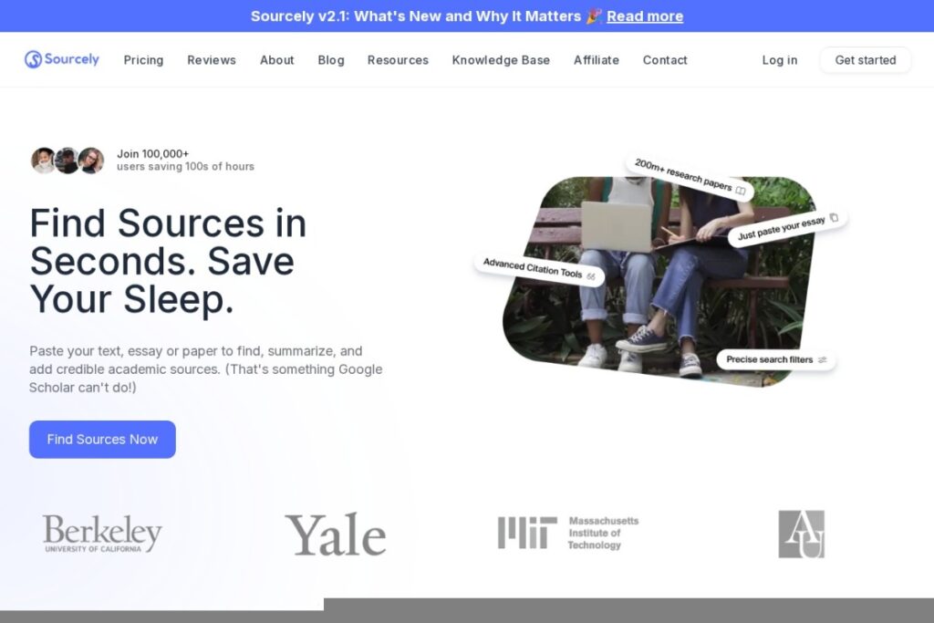The height and width of the screenshot is (623, 934).
Task: Go to the Affiliate page
Action: (x=597, y=60)
